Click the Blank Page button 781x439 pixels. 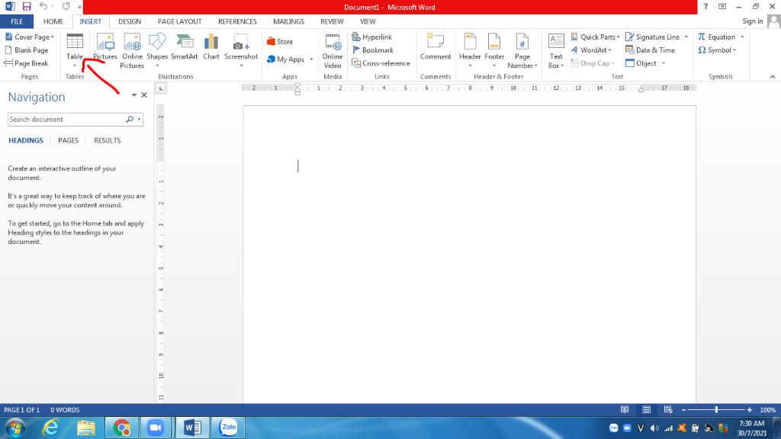[27, 50]
